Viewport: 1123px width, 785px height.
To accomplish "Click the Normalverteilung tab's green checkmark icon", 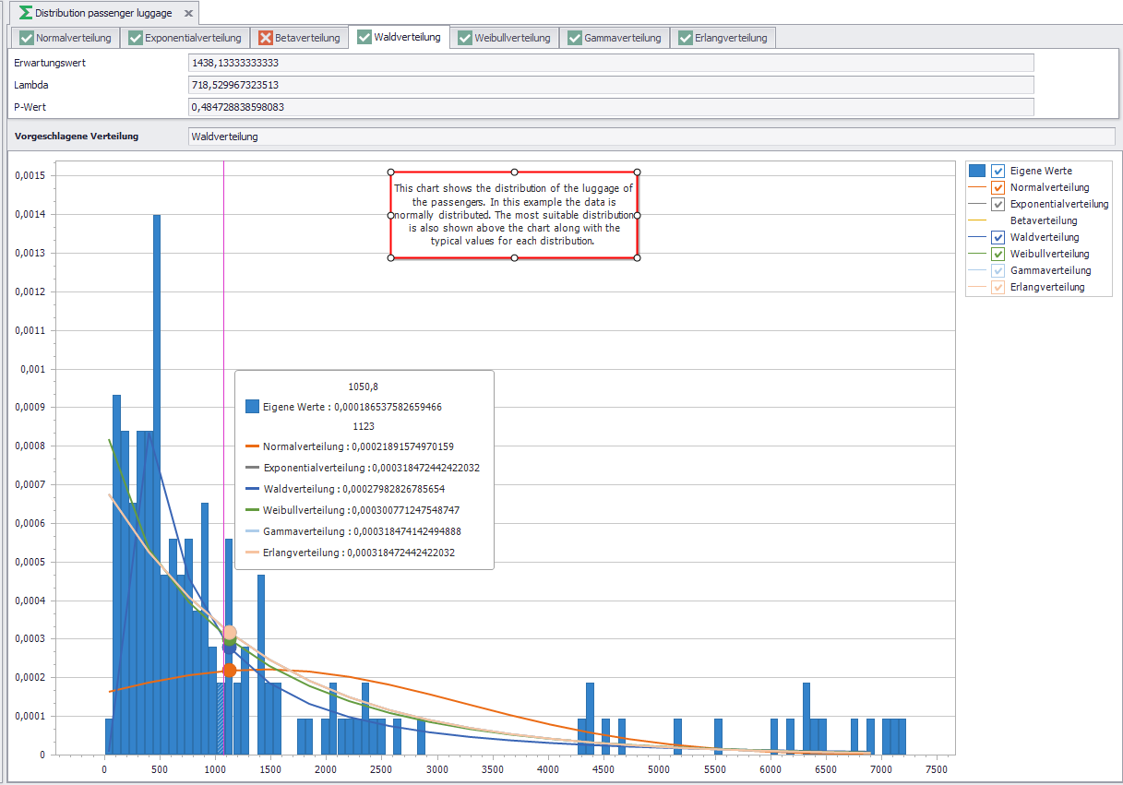I will coord(26,38).
